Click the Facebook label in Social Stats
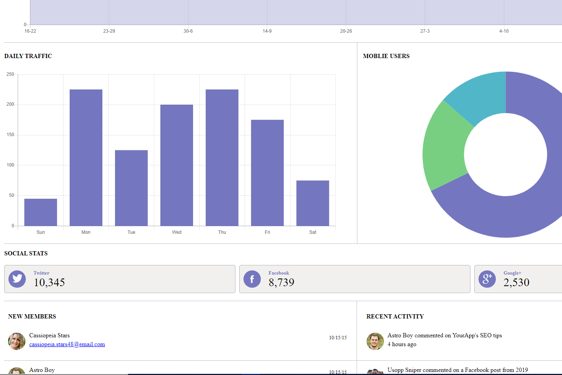This screenshot has width=562, height=375. click(279, 273)
